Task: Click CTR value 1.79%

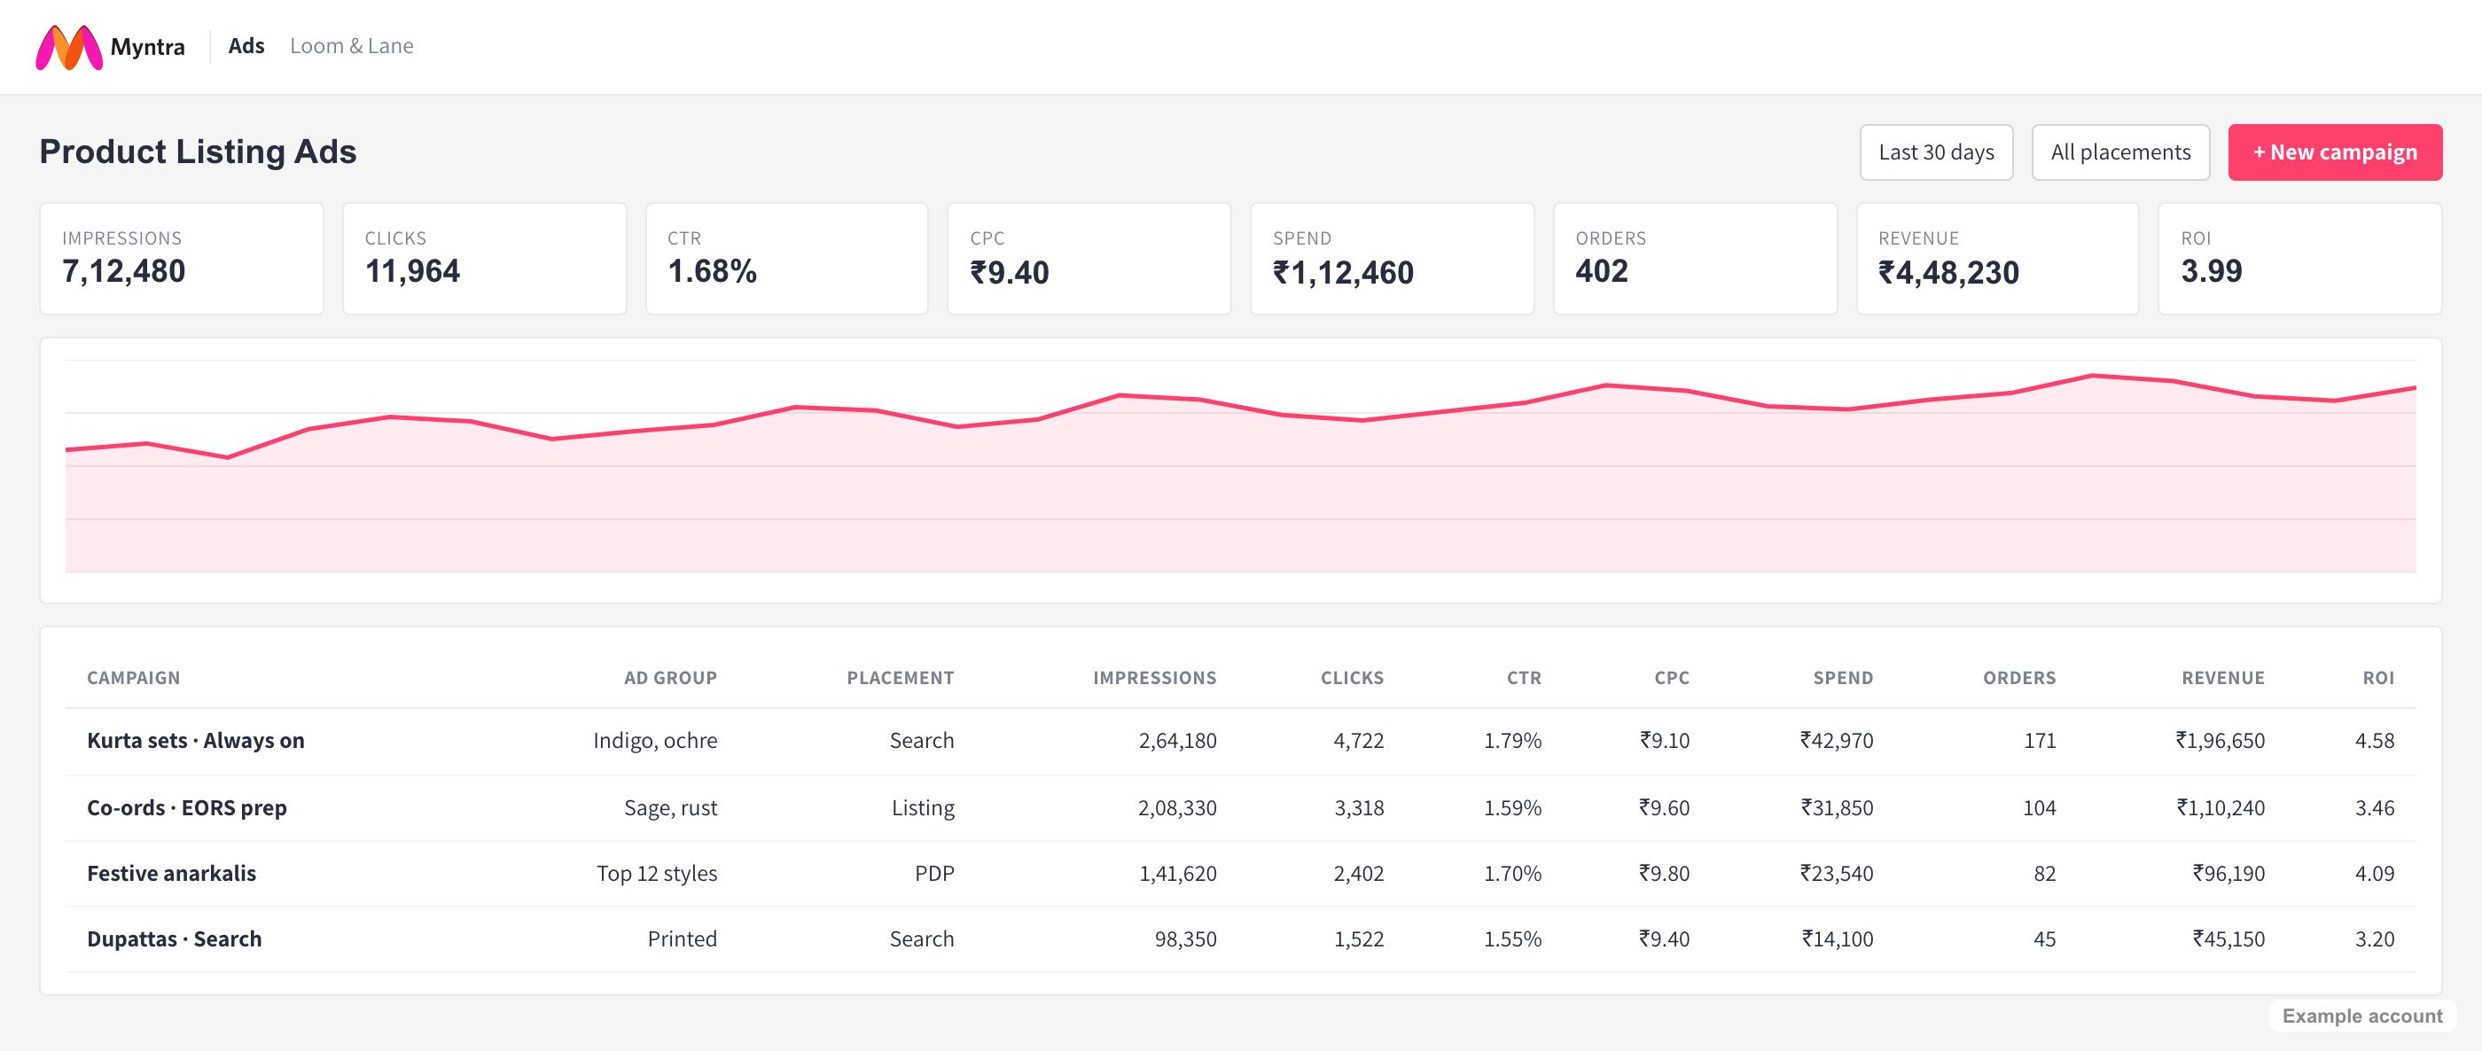Action: point(1513,740)
